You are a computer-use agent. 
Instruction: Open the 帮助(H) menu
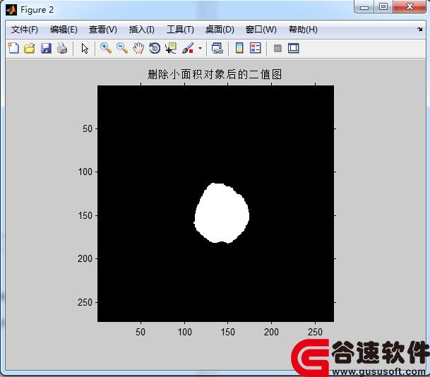coord(303,30)
